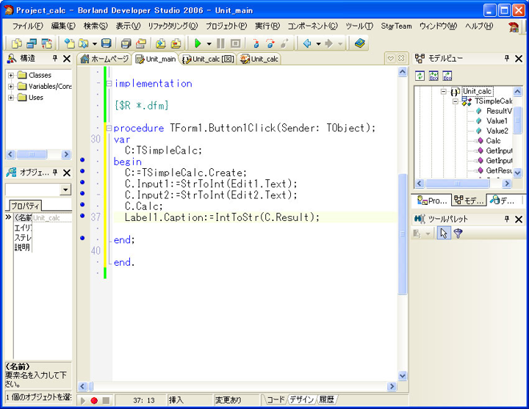Navigate back with blue left arrow

click(x=307, y=43)
